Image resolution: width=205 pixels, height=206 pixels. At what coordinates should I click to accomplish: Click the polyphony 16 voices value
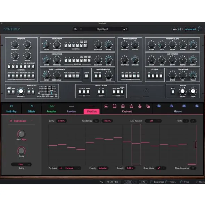pyautogui.click(x=113, y=182)
